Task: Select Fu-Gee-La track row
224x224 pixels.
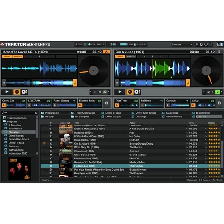Action: pyautogui.click(x=131, y=166)
